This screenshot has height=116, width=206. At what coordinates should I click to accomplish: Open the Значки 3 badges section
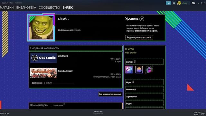tap(144, 62)
